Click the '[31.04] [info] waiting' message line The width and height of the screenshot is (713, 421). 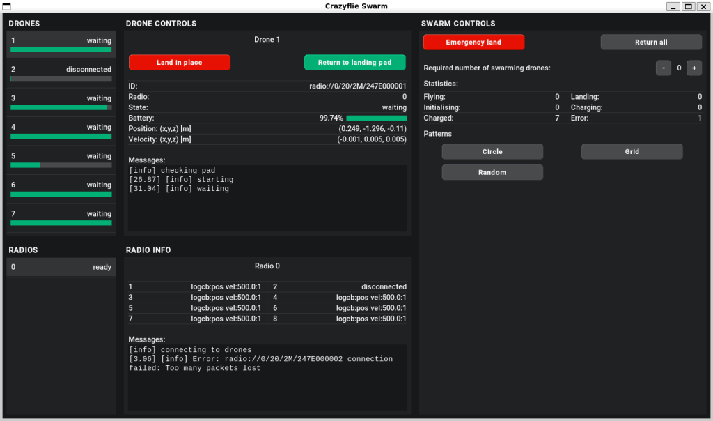pyautogui.click(x=179, y=189)
